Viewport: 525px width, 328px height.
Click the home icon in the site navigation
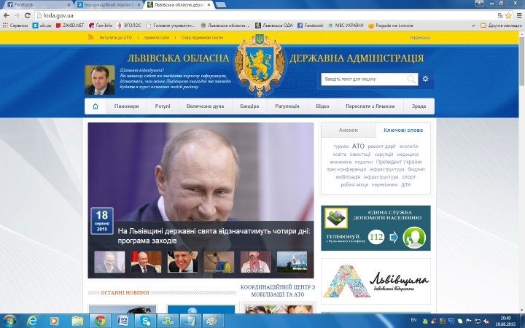[95, 106]
